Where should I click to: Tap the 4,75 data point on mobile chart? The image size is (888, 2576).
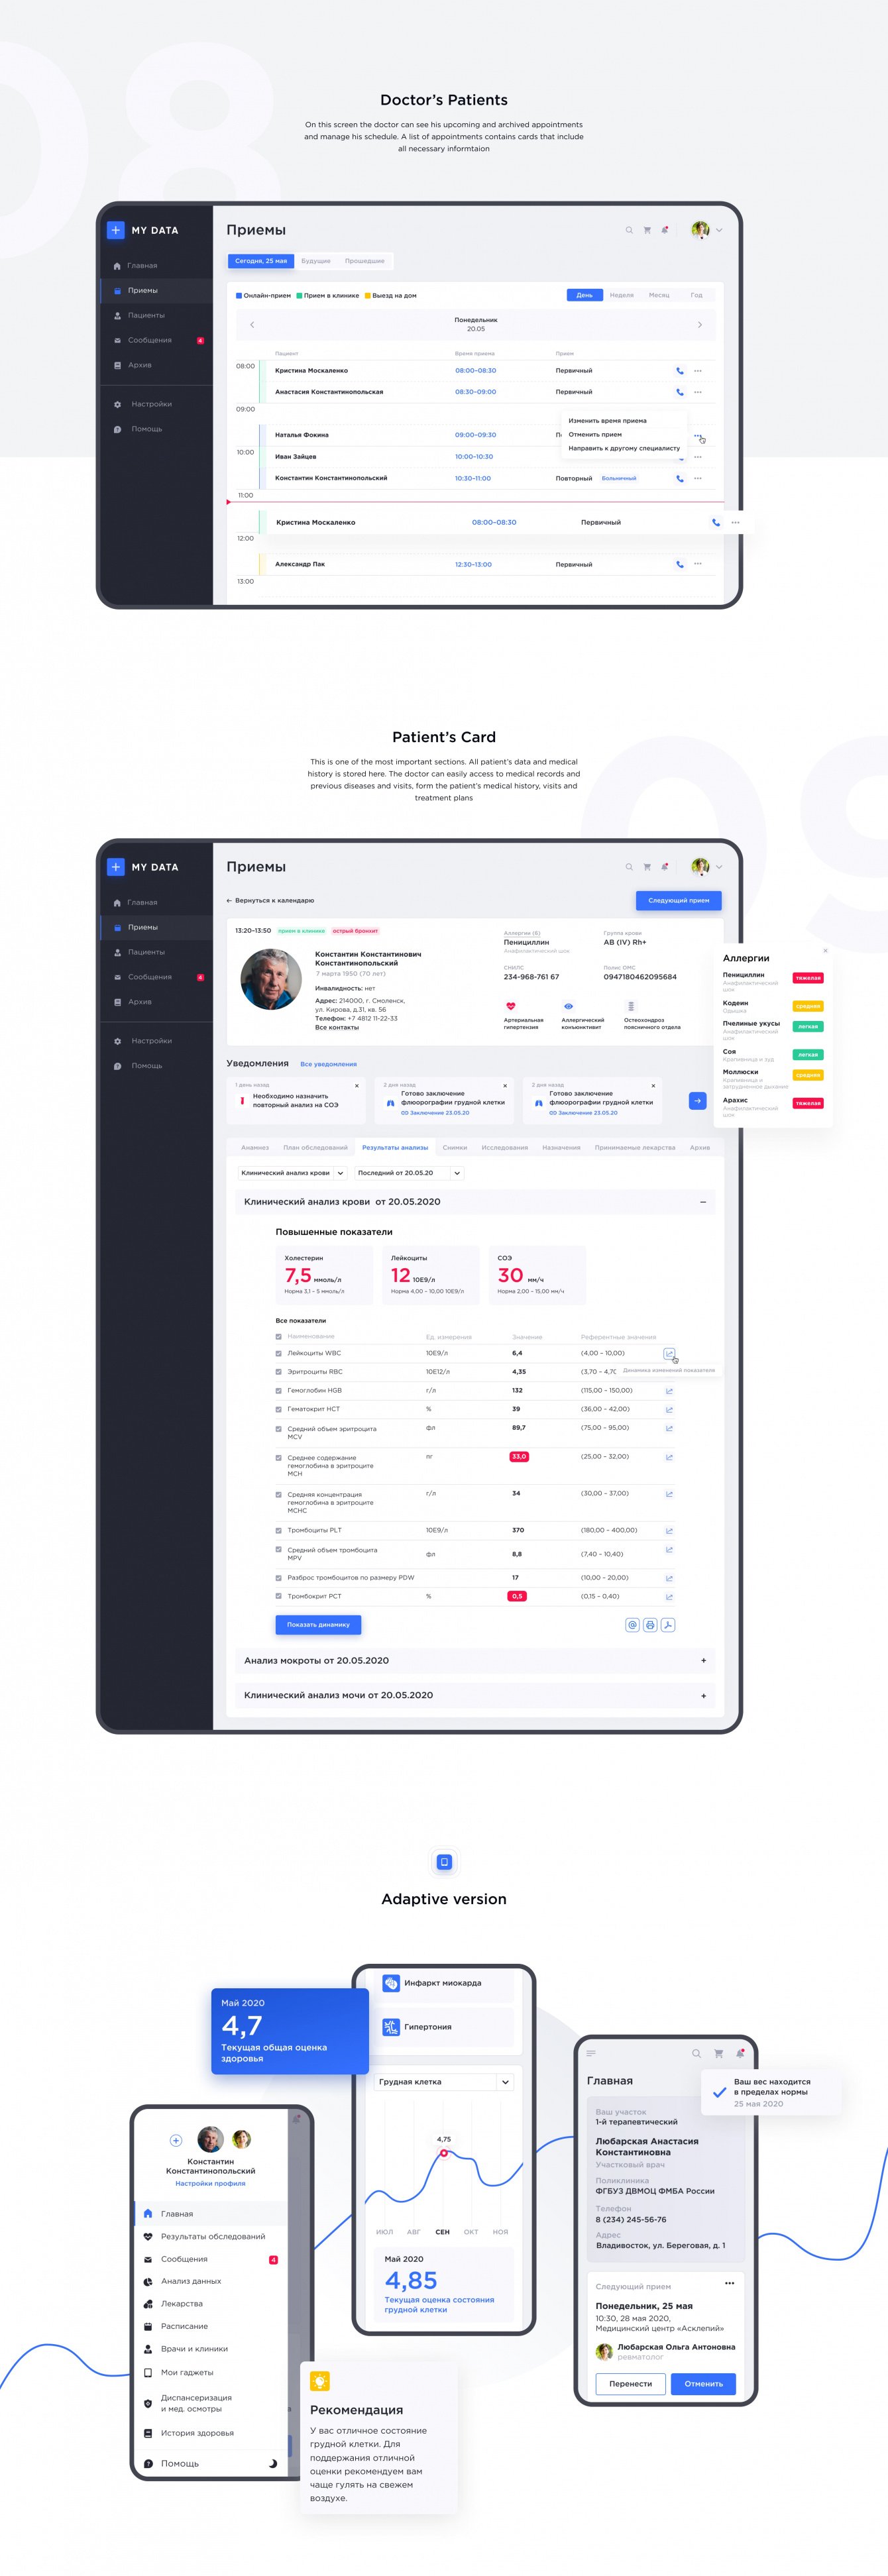[444, 2154]
